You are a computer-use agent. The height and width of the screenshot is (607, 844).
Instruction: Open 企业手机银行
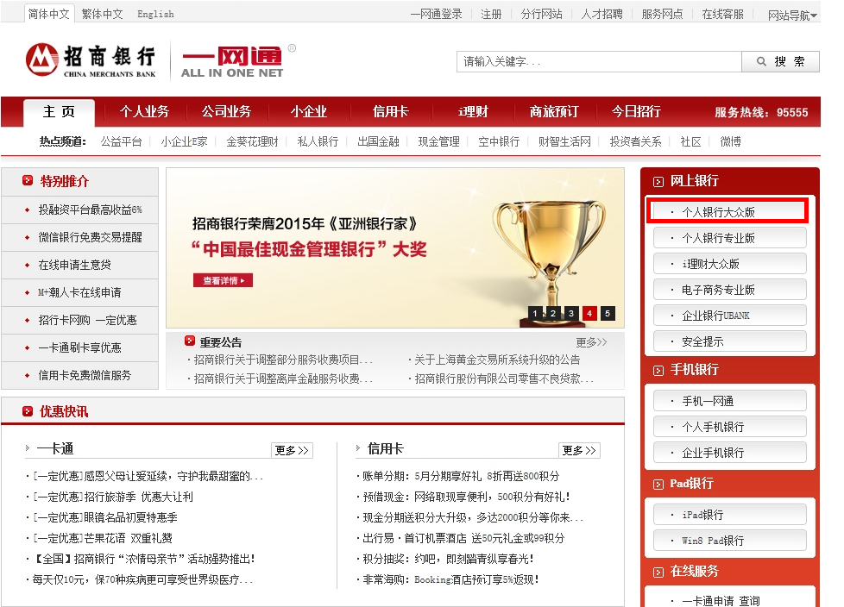point(729,453)
